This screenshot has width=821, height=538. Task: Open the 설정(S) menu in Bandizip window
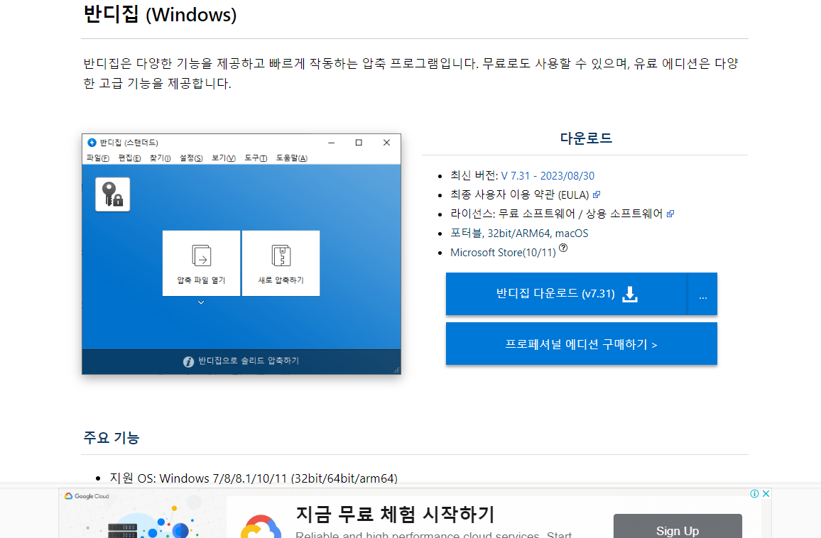[191, 158]
